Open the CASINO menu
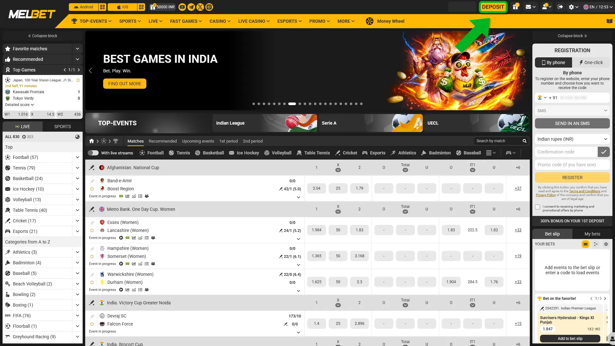This screenshot has height=346, width=615. pyautogui.click(x=220, y=21)
